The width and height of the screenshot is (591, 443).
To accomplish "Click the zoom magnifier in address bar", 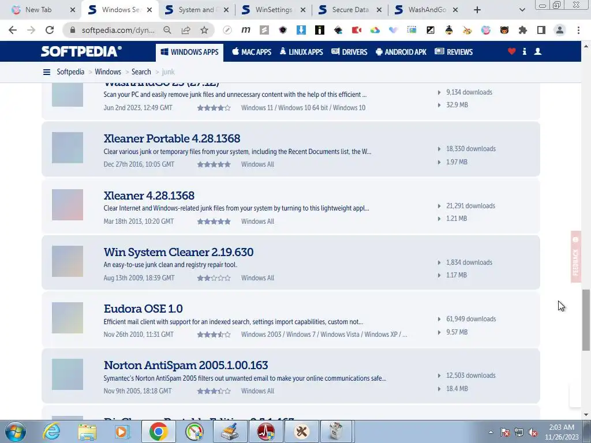I will pyautogui.click(x=167, y=30).
